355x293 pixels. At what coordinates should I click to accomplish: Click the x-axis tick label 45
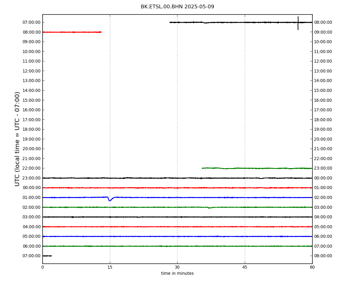245,267
